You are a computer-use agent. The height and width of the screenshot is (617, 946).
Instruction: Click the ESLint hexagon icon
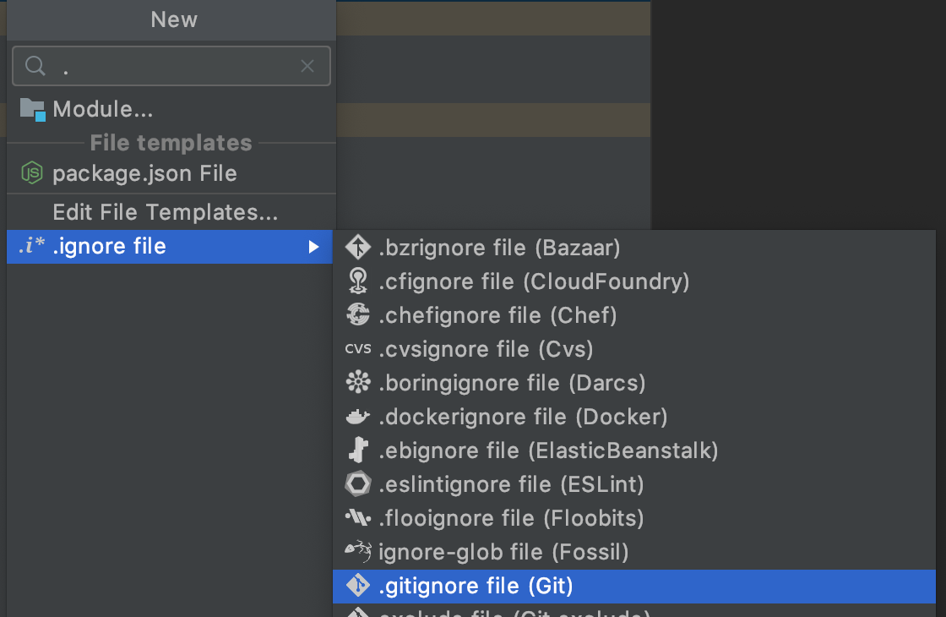click(x=358, y=483)
